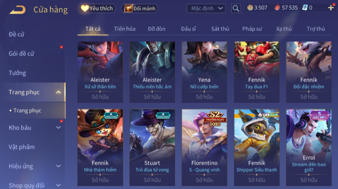The width and height of the screenshot is (338, 189).
Task: Open the Mặc định sort dropdown
Action: click(206, 8)
